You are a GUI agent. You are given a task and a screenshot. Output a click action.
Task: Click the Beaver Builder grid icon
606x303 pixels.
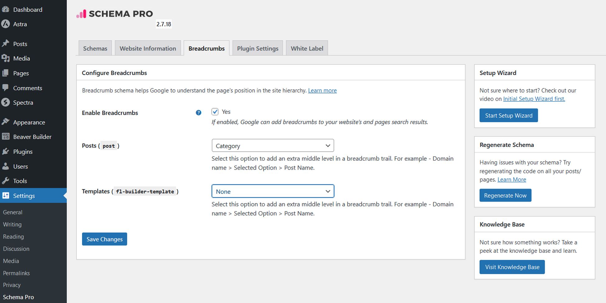coord(6,136)
